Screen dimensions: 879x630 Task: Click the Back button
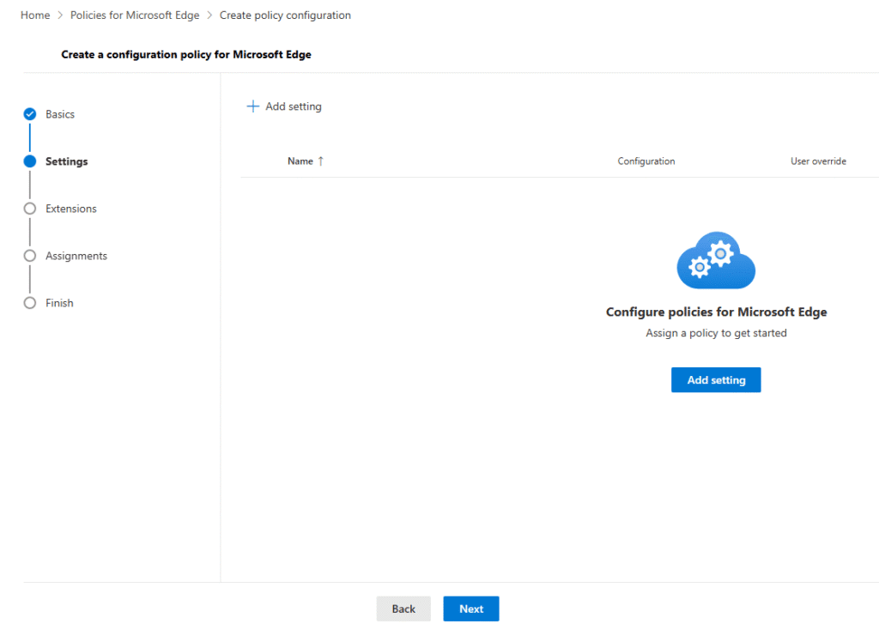pyautogui.click(x=403, y=609)
